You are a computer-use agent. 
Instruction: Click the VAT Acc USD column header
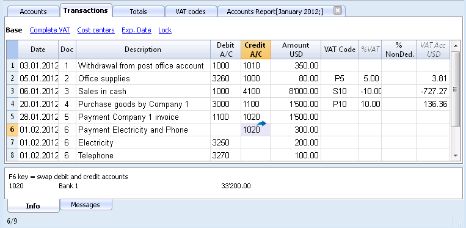click(433, 50)
